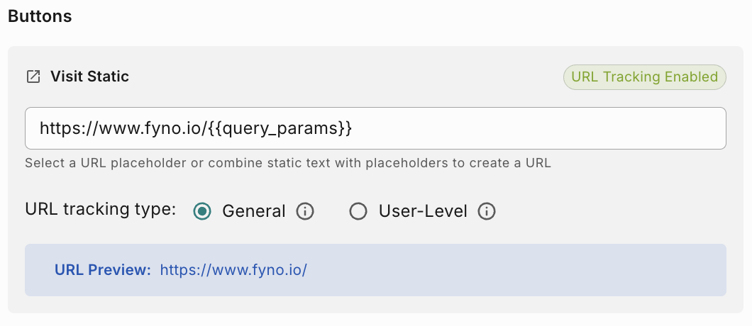Click the Visit Static button title

click(x=89, y=77)
